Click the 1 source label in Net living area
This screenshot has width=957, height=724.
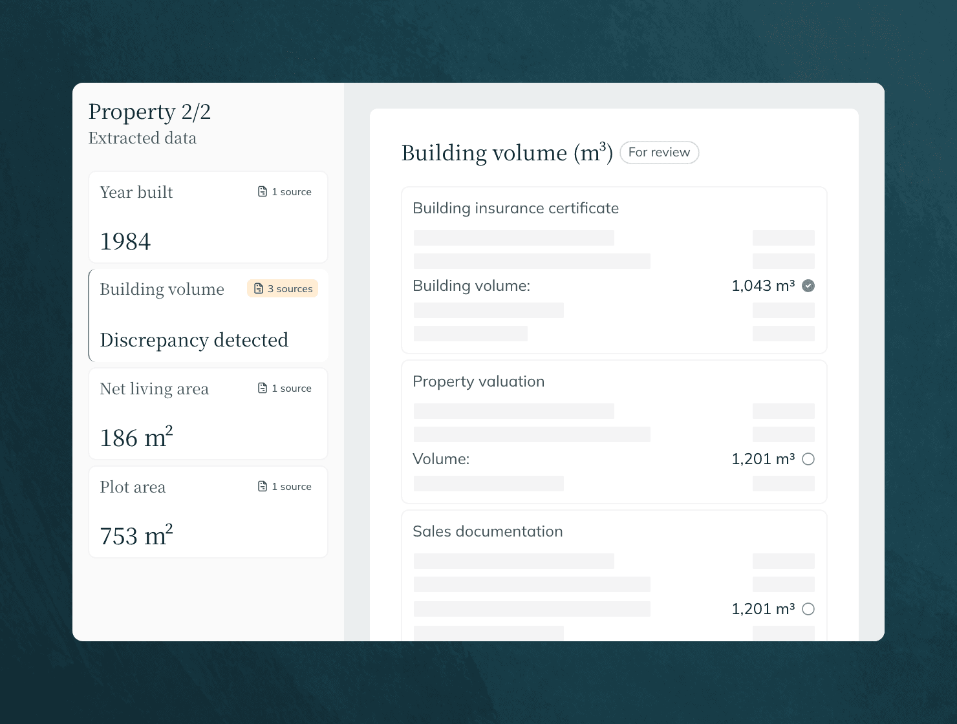(x=292, y=389)
